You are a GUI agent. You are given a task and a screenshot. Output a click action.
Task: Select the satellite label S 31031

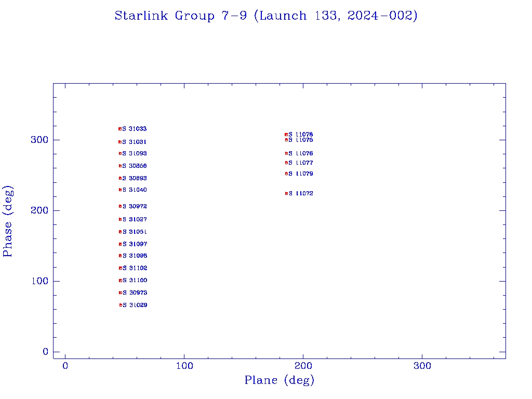click(135, 142)
